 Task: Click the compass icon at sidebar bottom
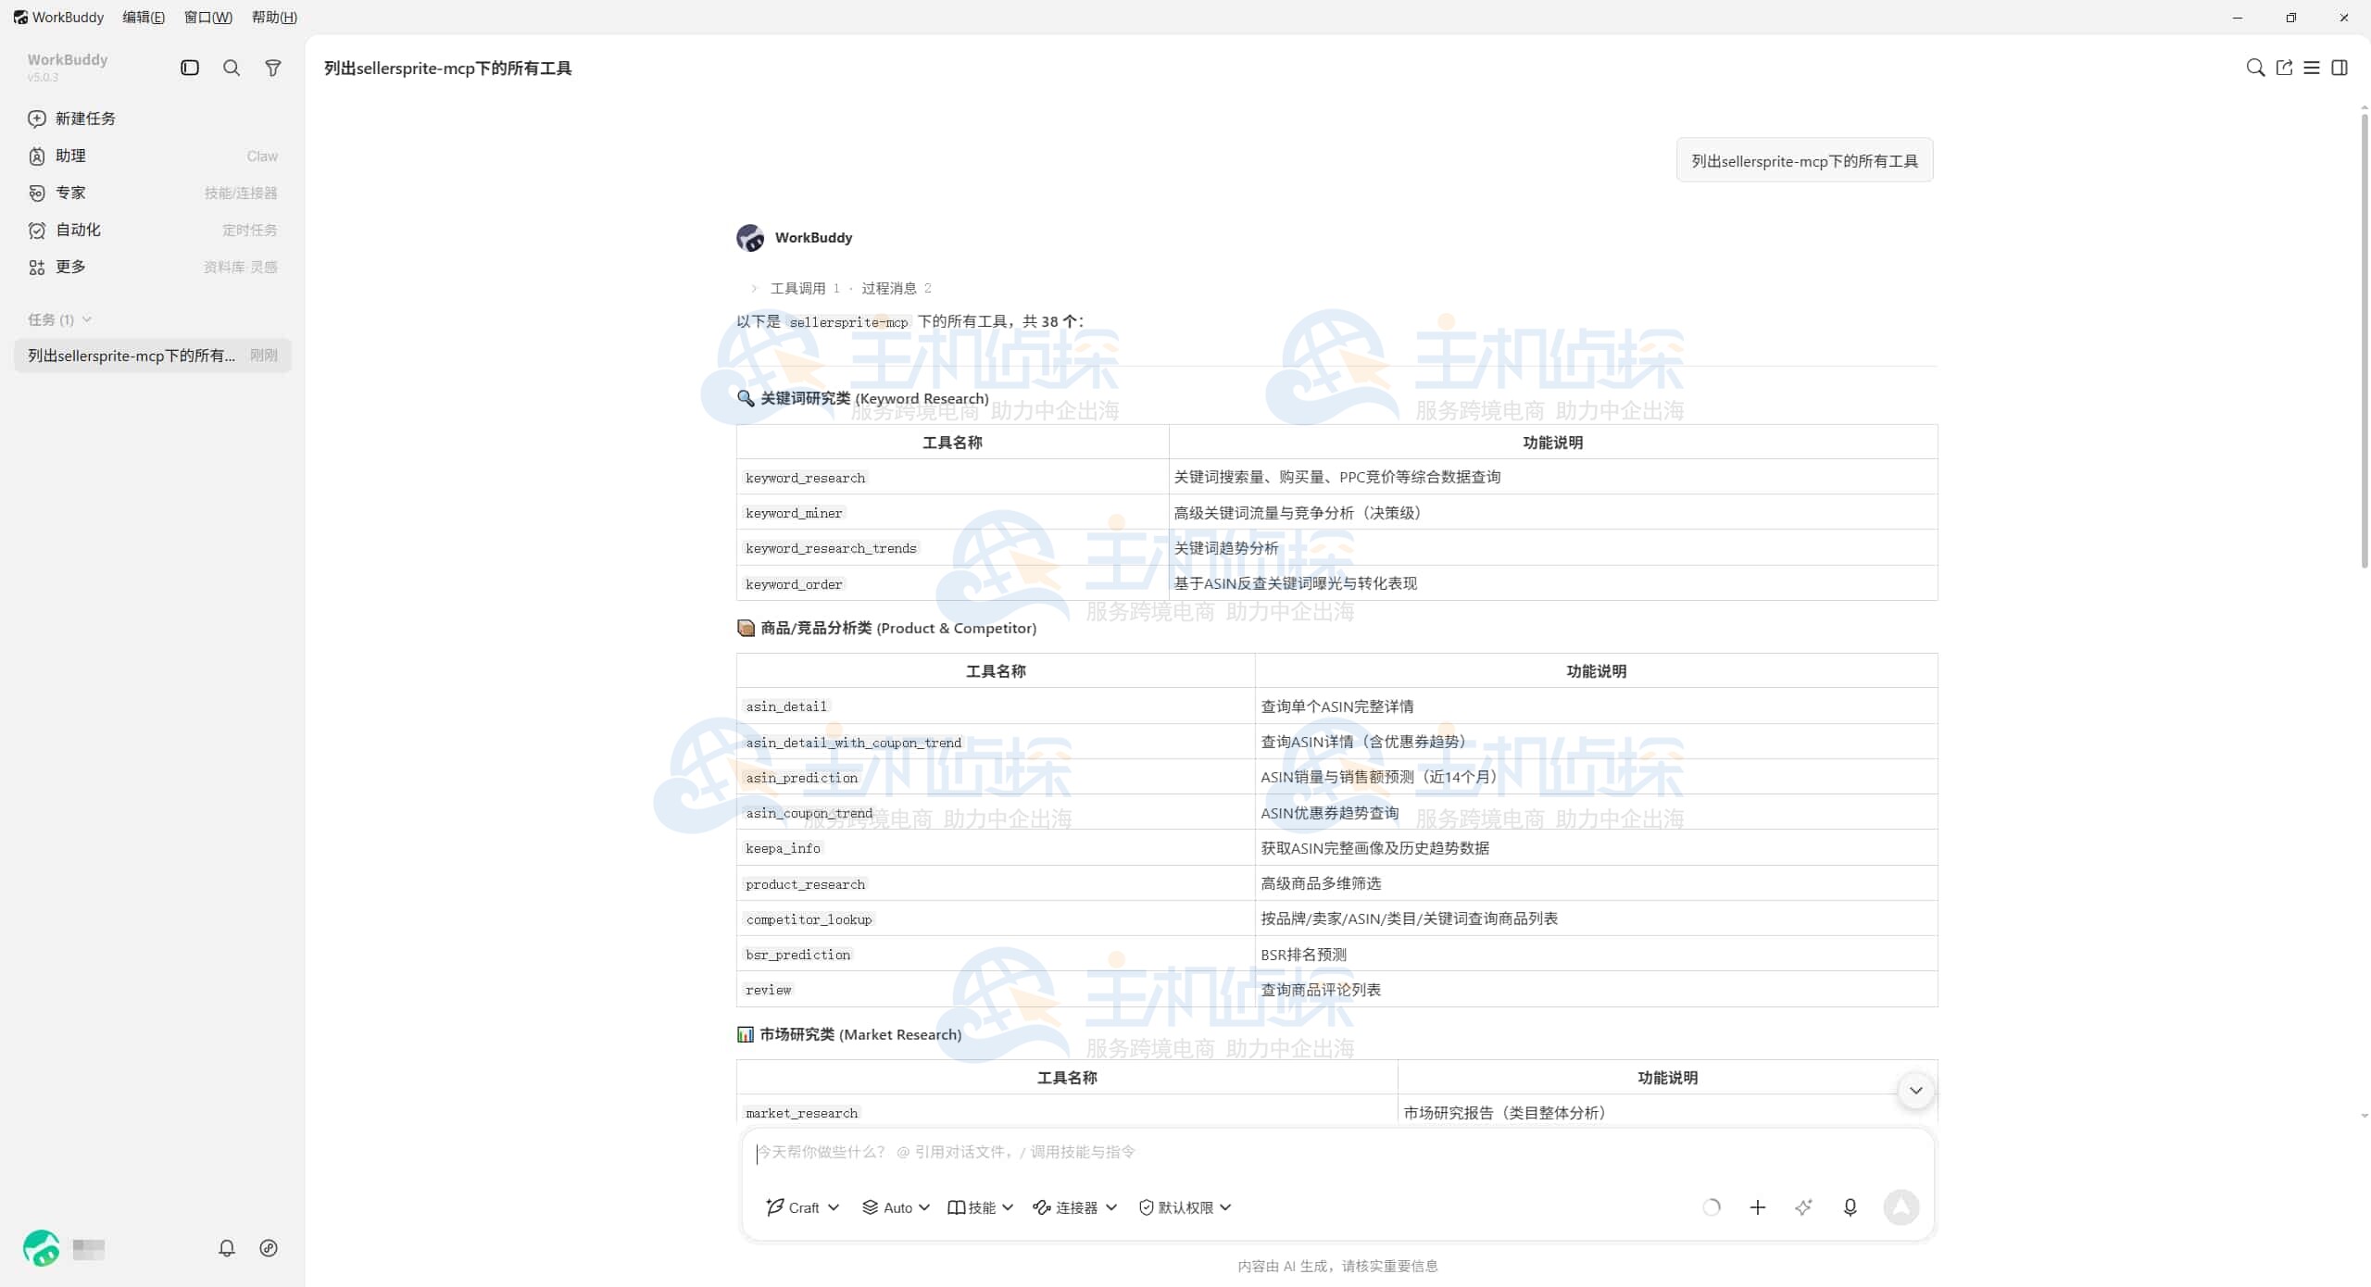click(269, 1248)
